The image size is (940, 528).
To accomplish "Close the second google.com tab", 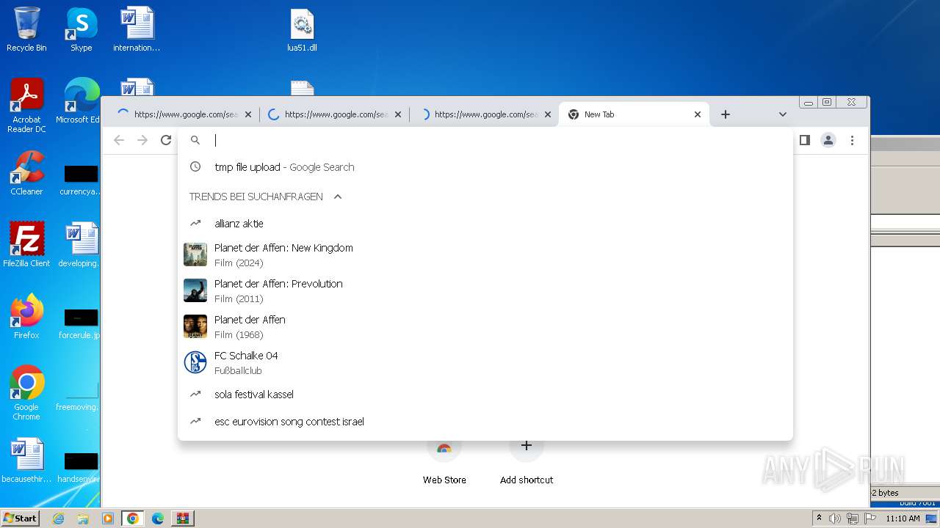I will click(398, 114).
